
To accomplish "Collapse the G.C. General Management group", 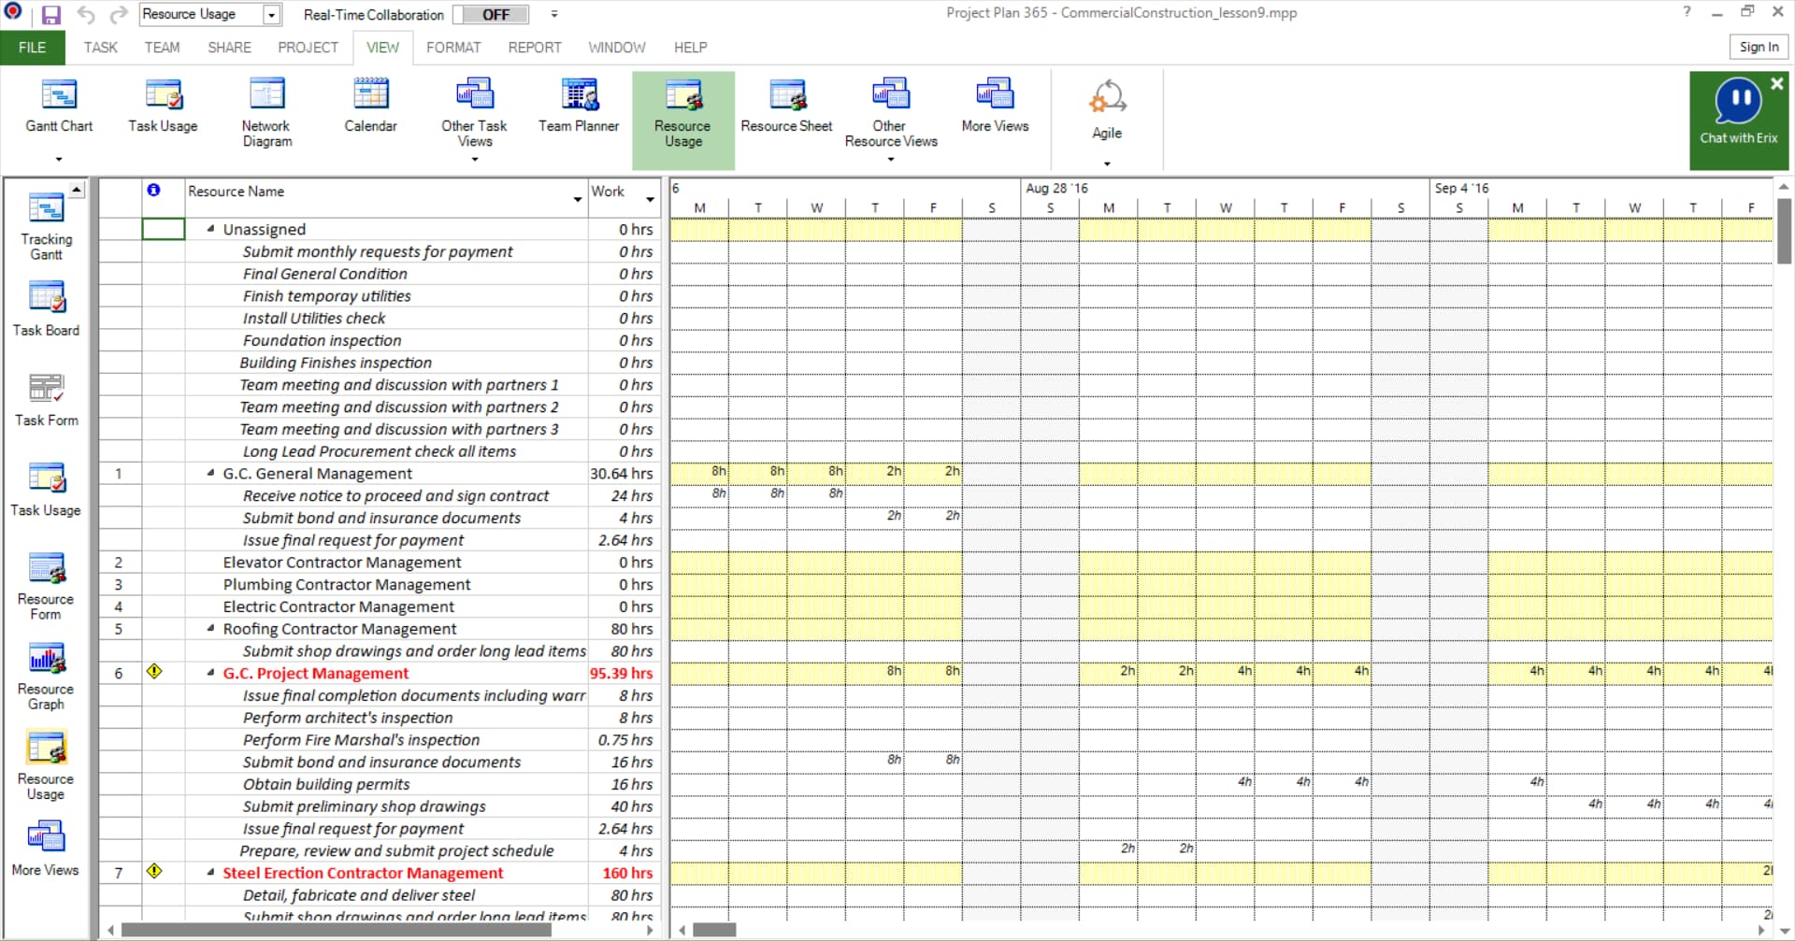I will pyautogui.click(x=211, y=474).
